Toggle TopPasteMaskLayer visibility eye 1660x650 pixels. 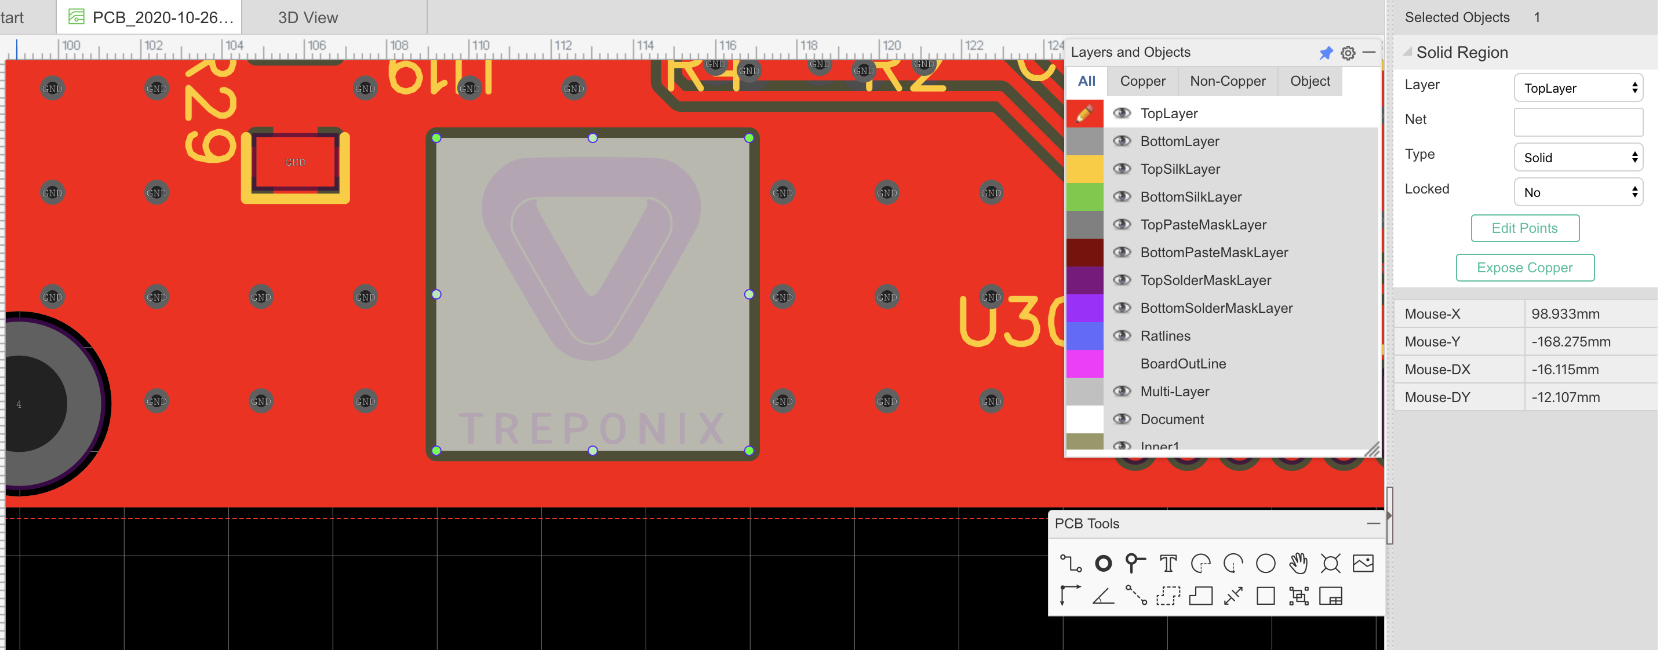click(x=1122, y=224)
